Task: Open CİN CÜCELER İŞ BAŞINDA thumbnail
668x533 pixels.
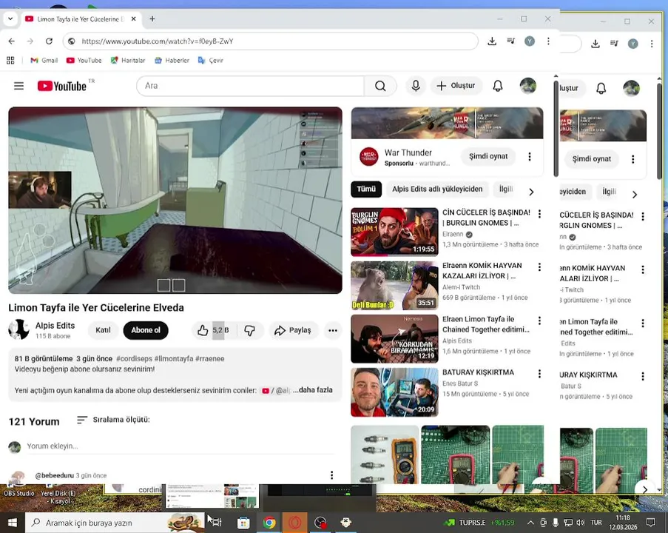Action: (394, 232)
